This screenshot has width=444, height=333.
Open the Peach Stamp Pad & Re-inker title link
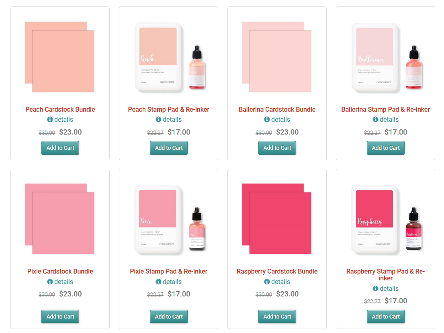(169, 109)
